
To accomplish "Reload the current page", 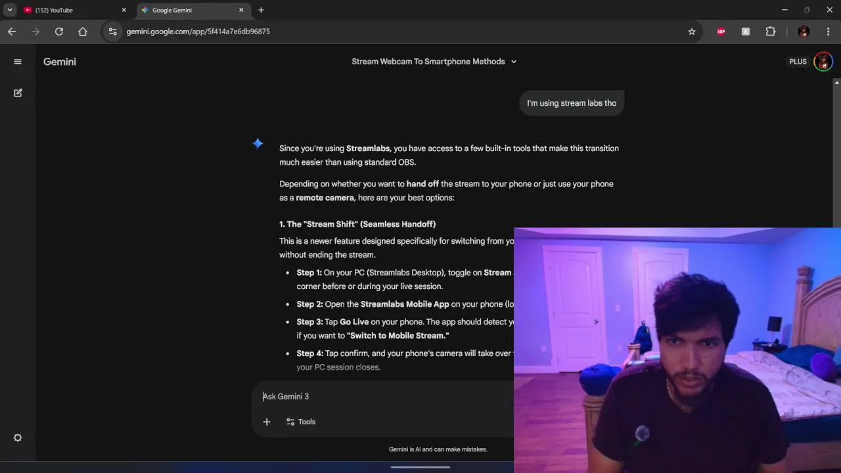I will (59, 32).
